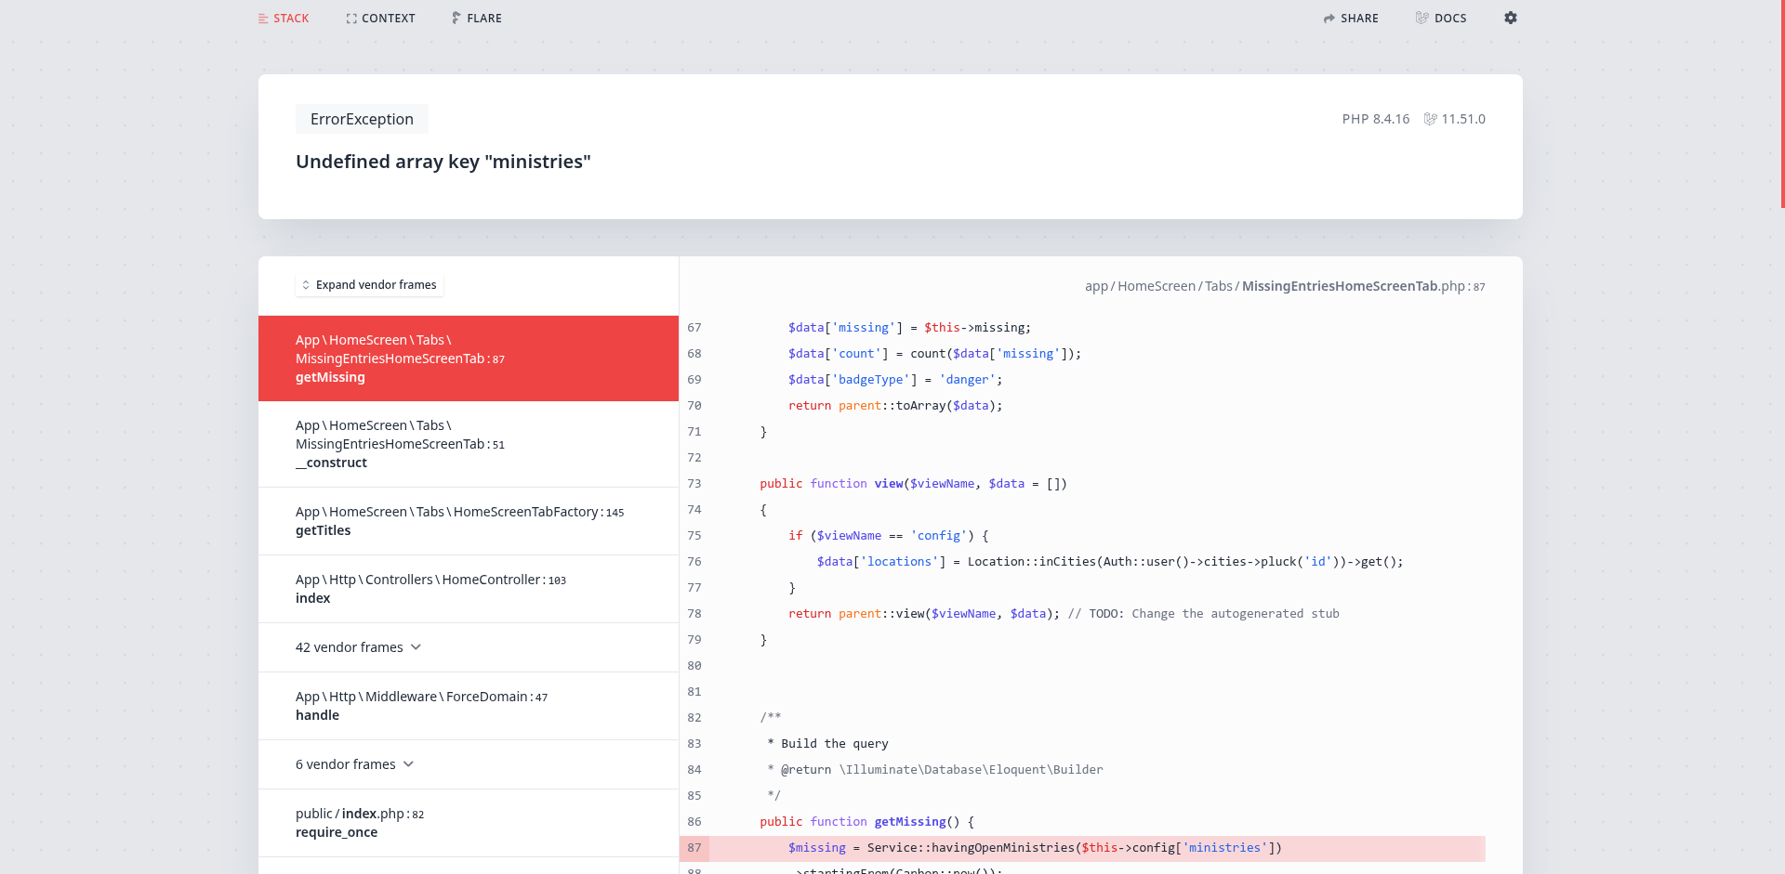Click the Stack lines icon
This screenshot has width=1785, height=874.
click(263, 19)
